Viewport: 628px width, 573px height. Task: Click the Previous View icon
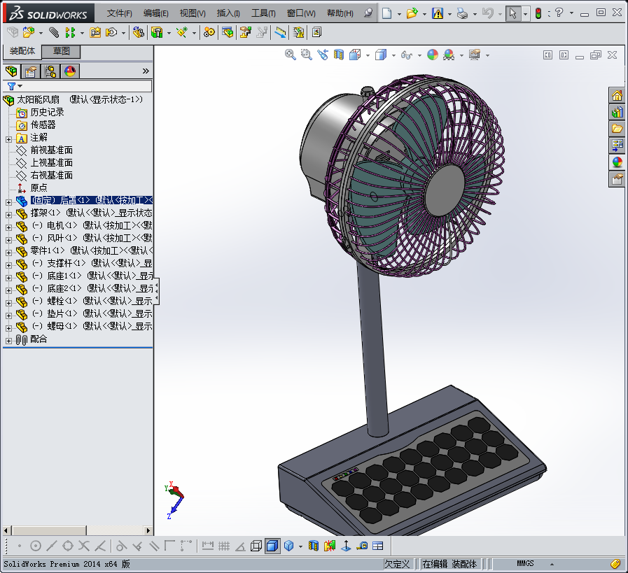click(x=323, y=55)
